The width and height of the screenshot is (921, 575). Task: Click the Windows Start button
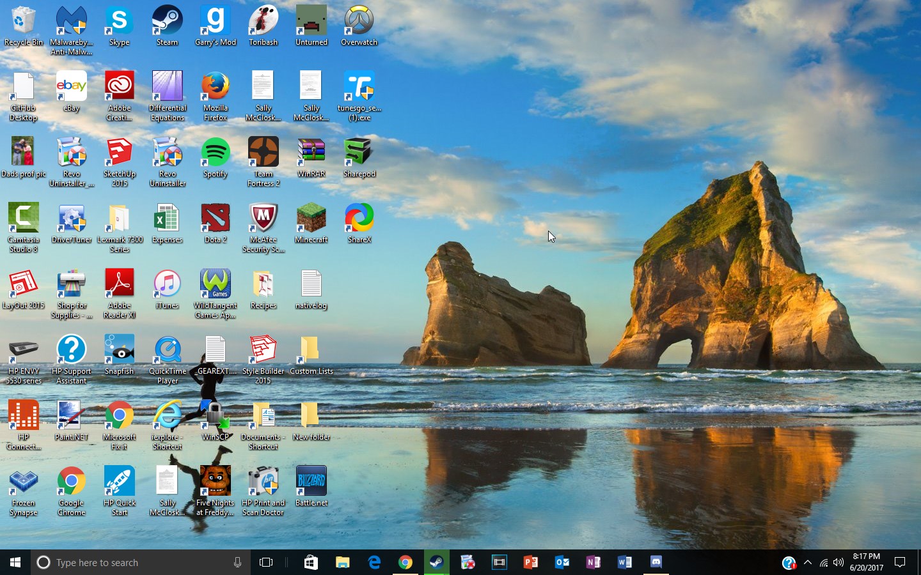[15, 562]
